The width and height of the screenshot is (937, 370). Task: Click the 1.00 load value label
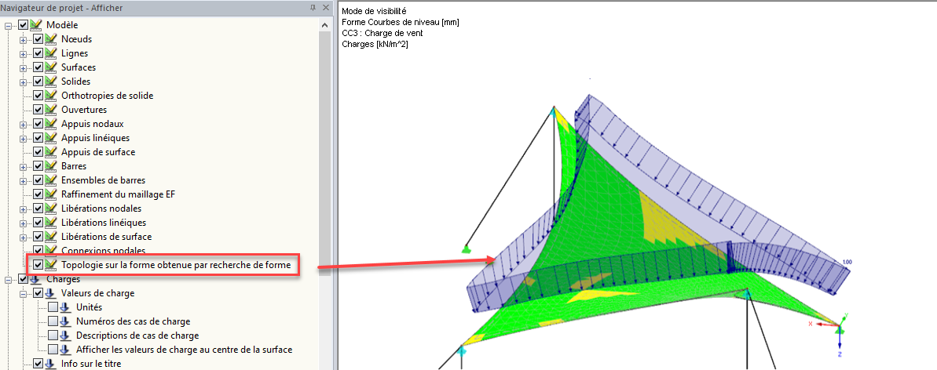[847, 262]
